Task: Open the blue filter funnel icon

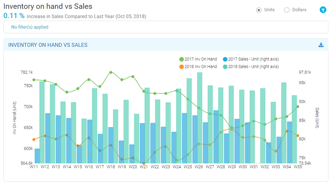Action: [323, 10]
